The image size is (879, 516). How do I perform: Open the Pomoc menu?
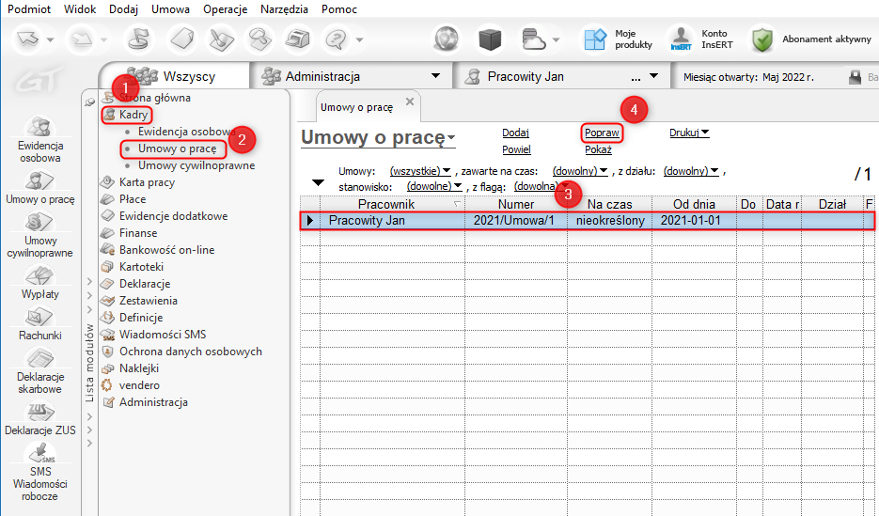339,9
